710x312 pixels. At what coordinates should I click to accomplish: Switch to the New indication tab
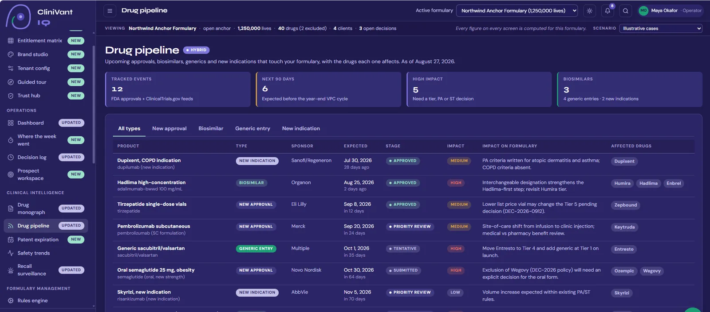[x=301, y=128]
